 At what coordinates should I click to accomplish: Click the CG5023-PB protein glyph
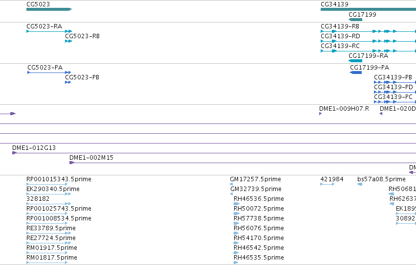click(68, 82)
